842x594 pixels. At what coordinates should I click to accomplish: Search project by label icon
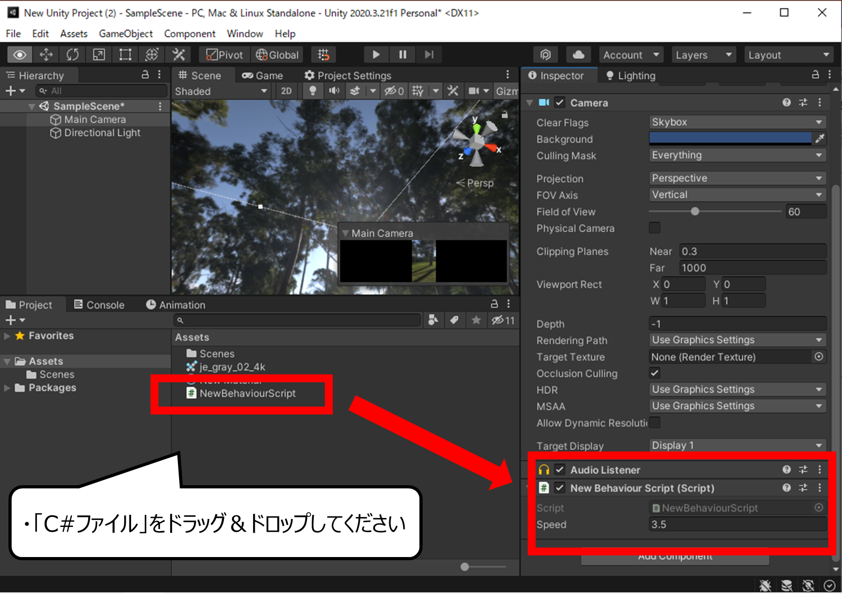pyautogui.click(x=454, y=320)
